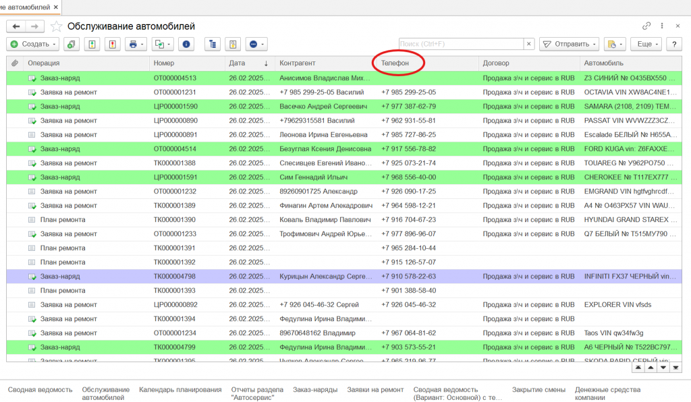Image resolution: width=691 pixels, height=402 pixels.
Task: Click into the Поиск search field
Action: (x=461, y=44)
